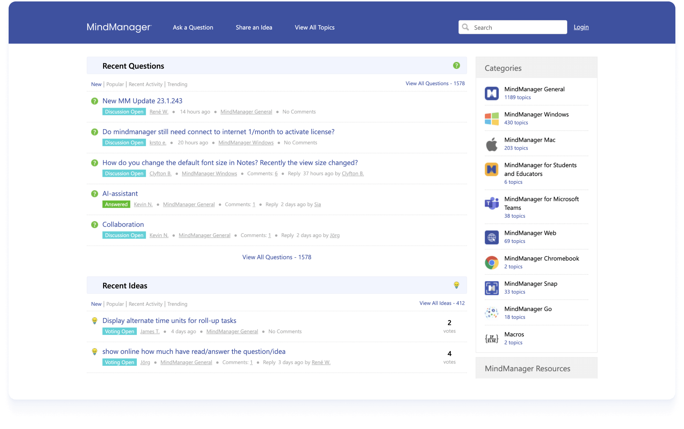This screenshot has height=429, width=684.
Task: Click the Login link
Action: tap(581, 27)
